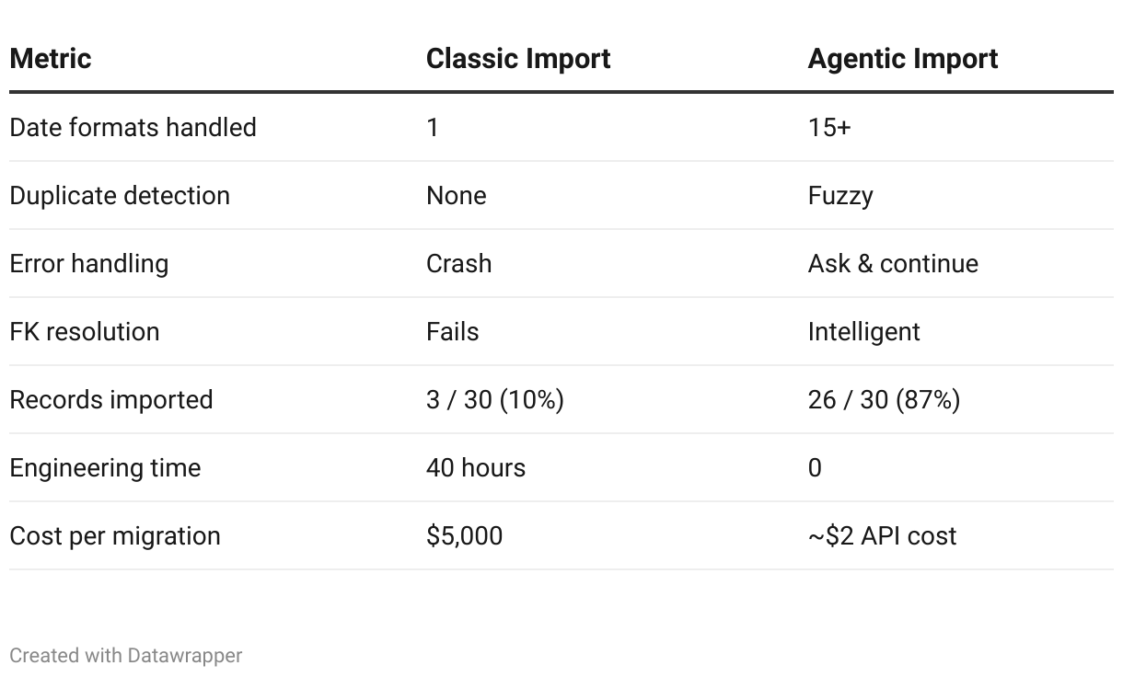
Task: Click the 15+ date formats cell
Action: (829, 127)
